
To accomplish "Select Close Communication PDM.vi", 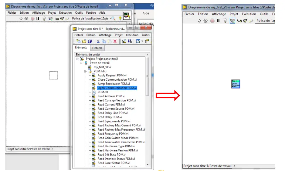I will [117, 79].
